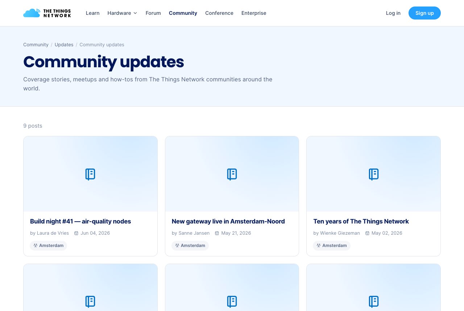
Task: Go to the Forum page
Action: tap(153, 13)
